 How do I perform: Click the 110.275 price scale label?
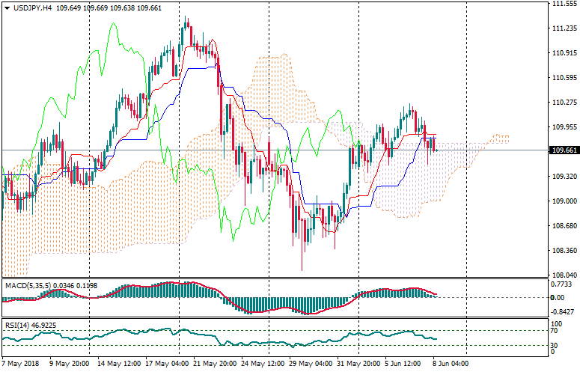pyautogui.click(x=563, y=103)
